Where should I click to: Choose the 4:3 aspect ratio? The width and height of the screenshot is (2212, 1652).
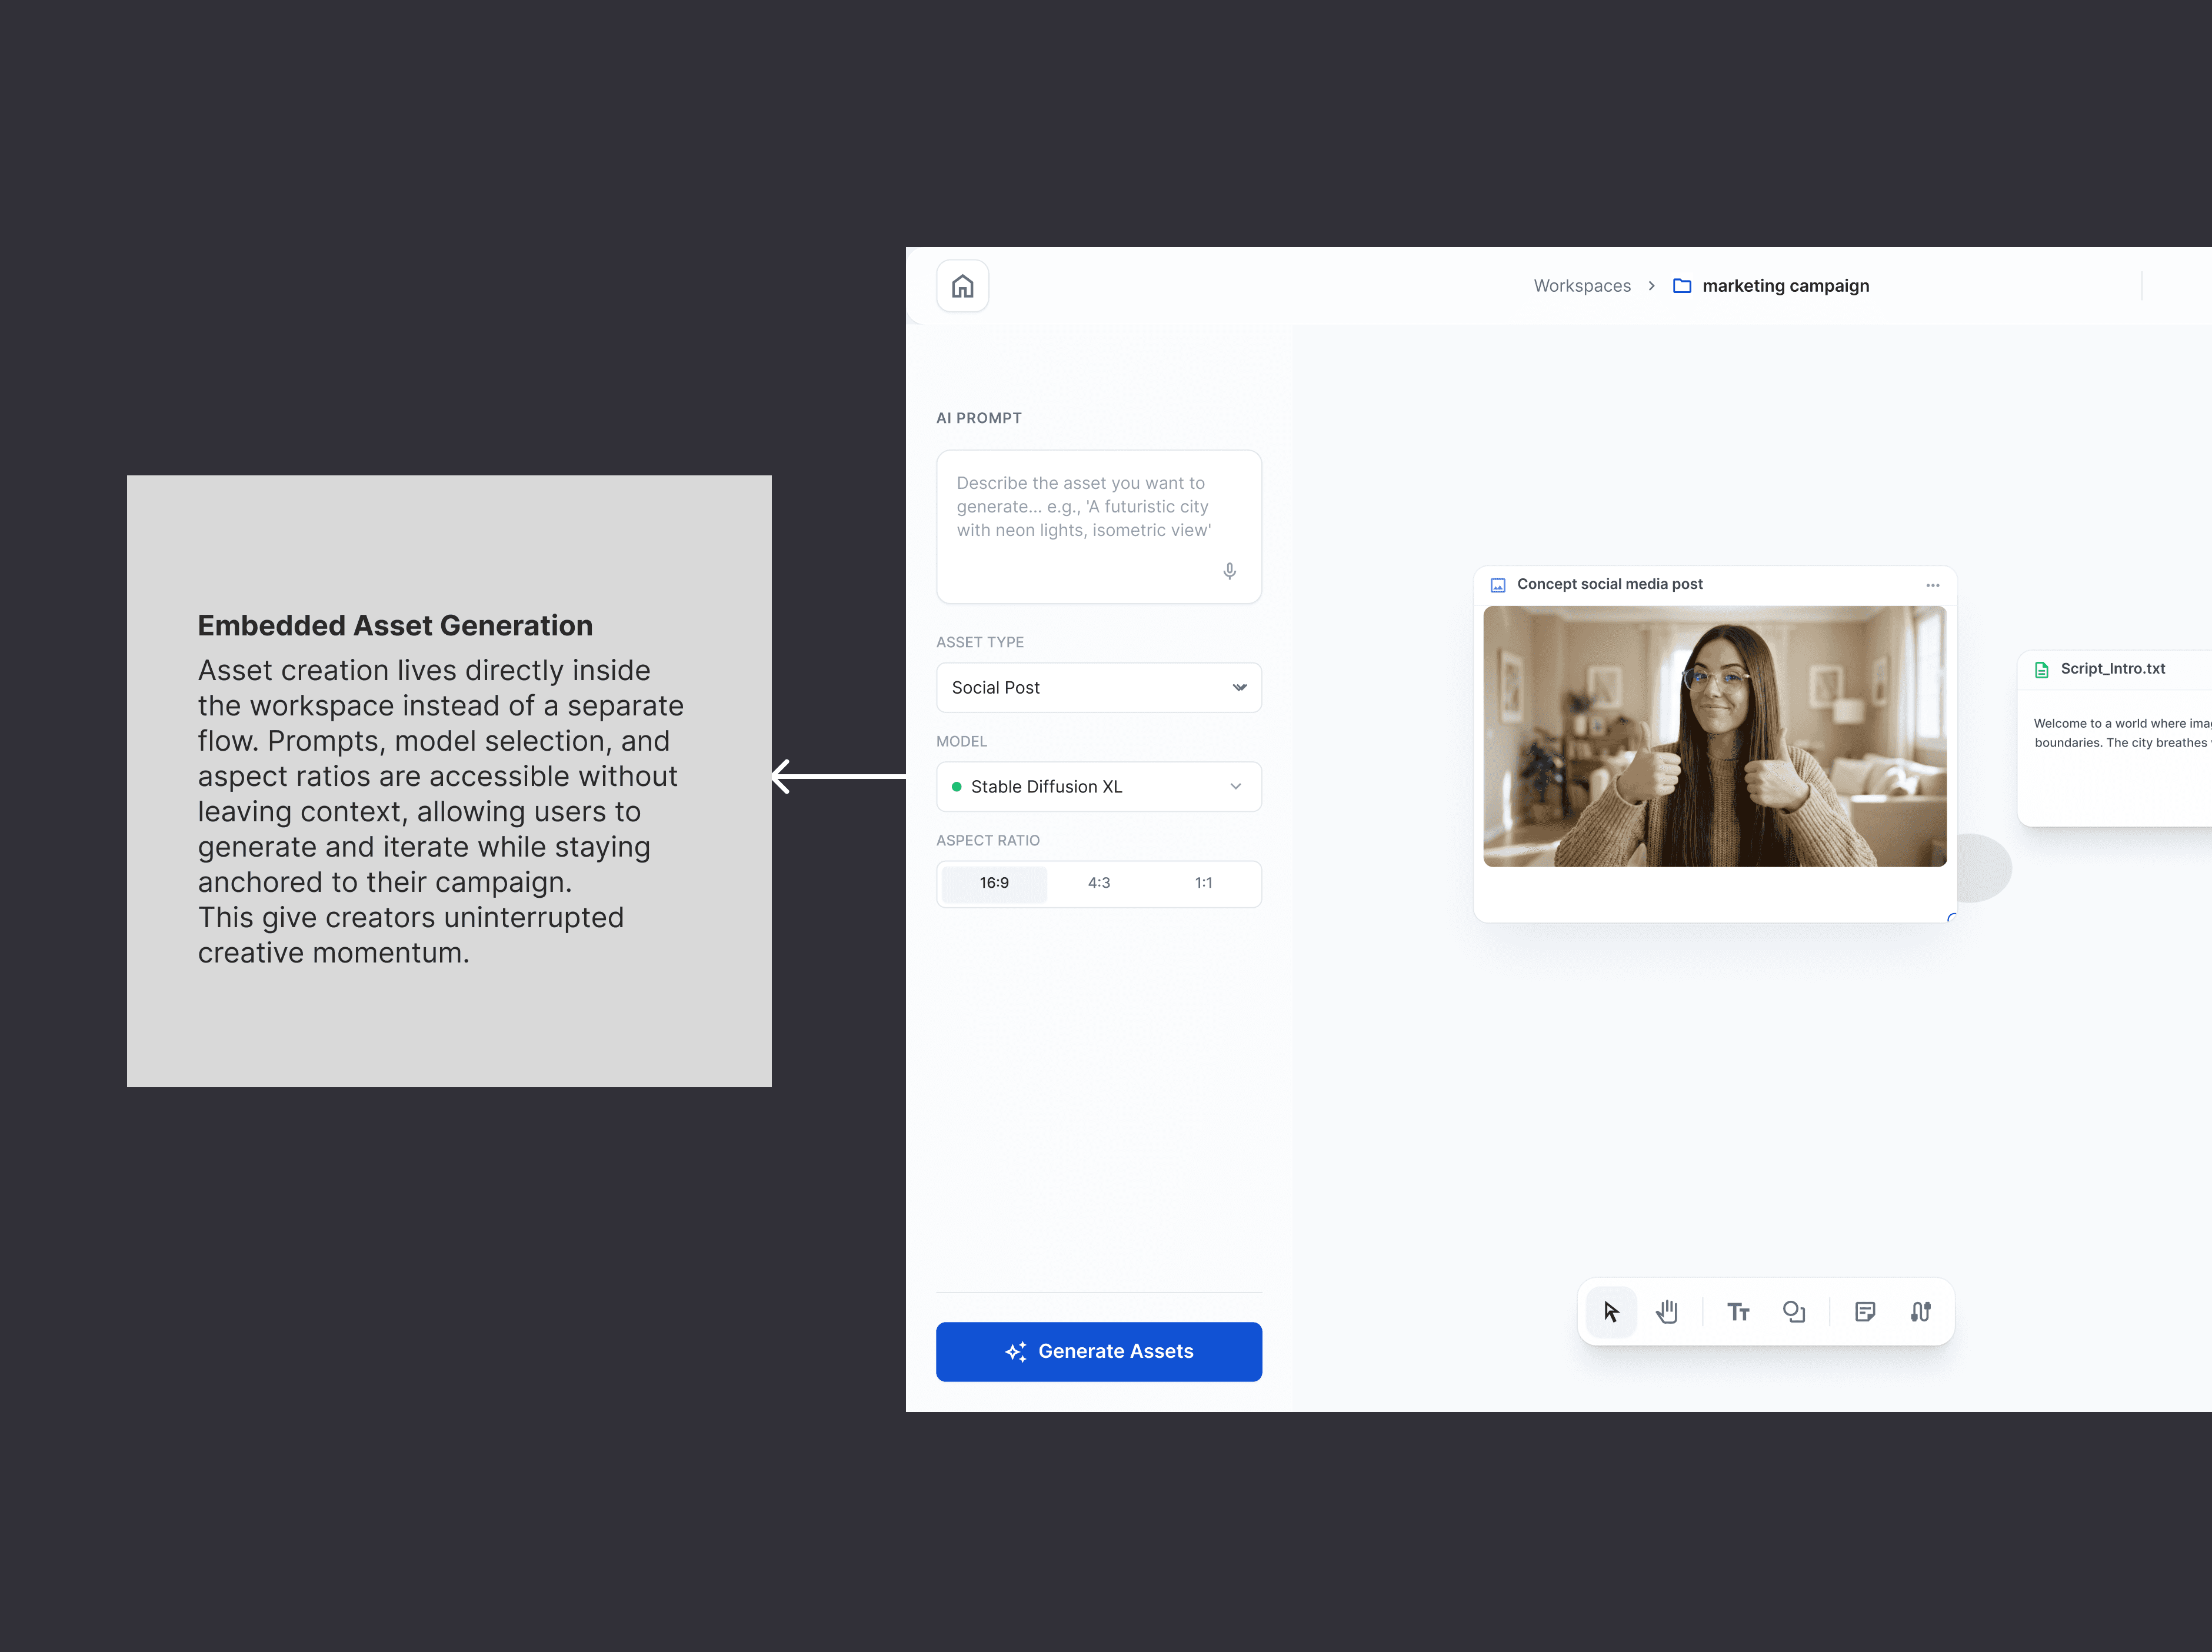click(x=1099, y=883)
